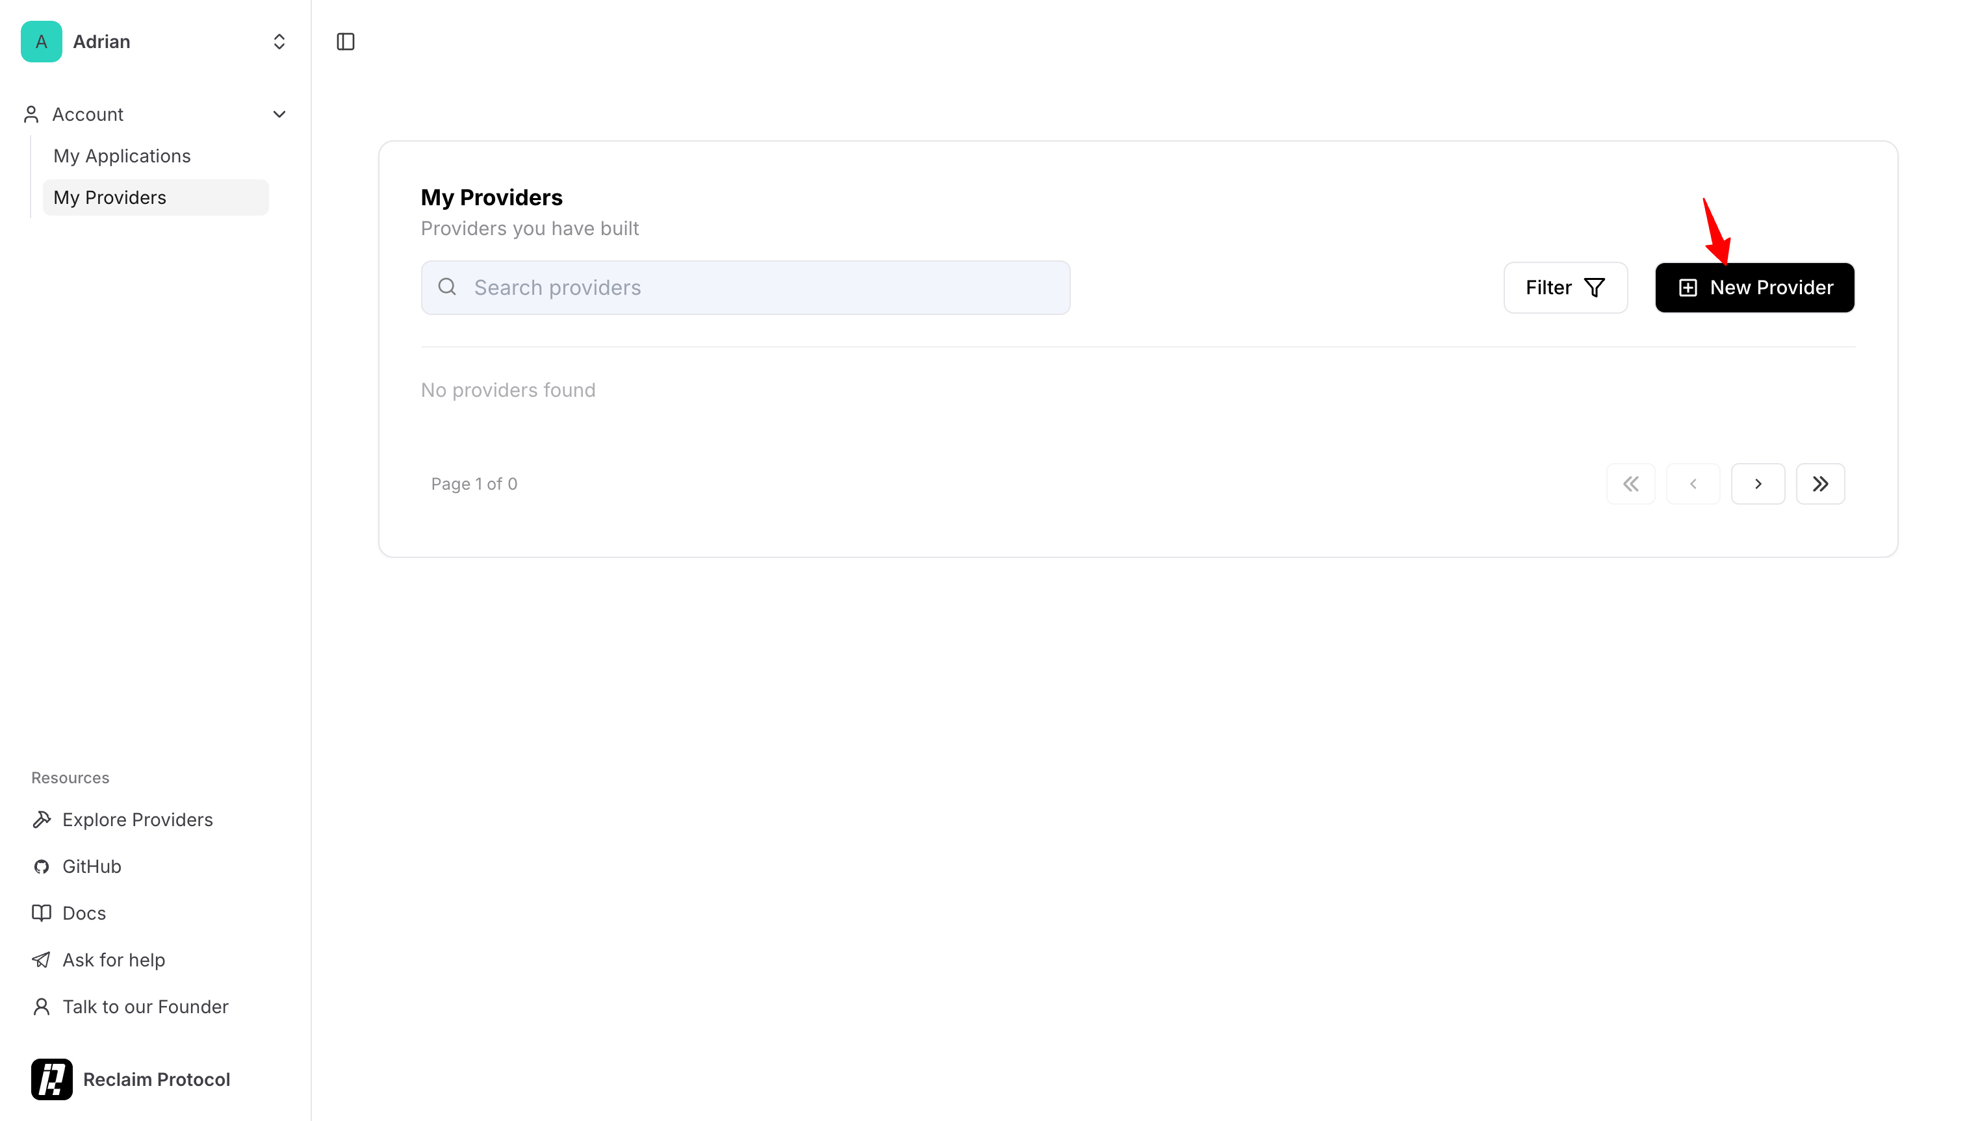The width and height of the screenshot is (1965, 1121).
Task: Open Explore Providers link
Action: coord(137,819)
